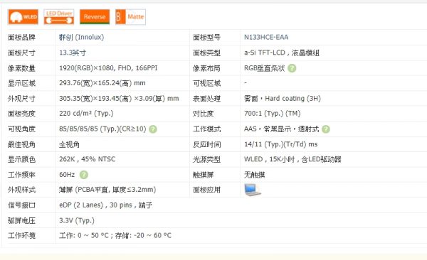Image resolution: width=427 pixels, height=260 pixels.
Task: Open the 13.3英寸 panel size link
Action: (73, 53)
